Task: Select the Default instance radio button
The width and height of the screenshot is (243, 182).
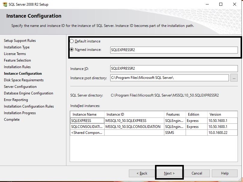Action: (x=71, y=41)
